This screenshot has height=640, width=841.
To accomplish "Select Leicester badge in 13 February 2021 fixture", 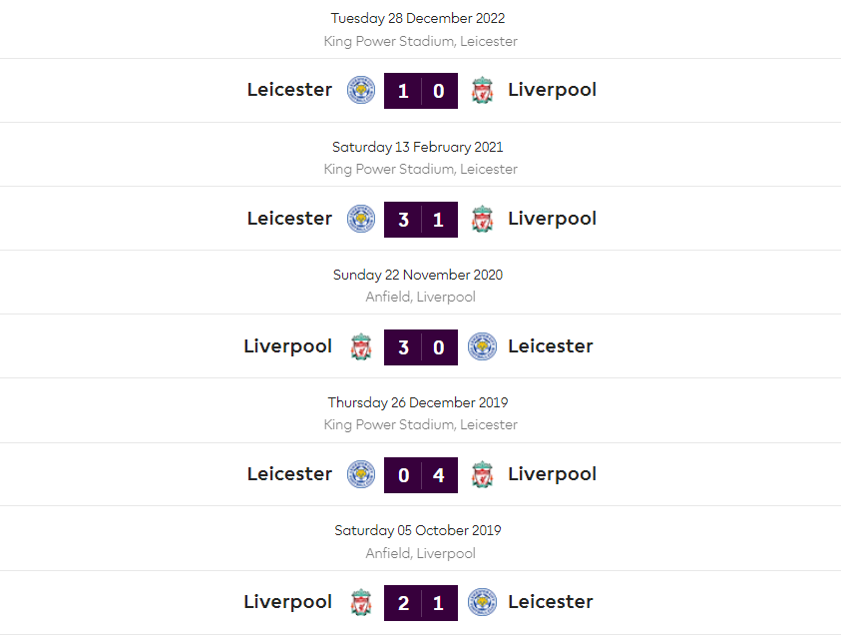I will (361, 219).
